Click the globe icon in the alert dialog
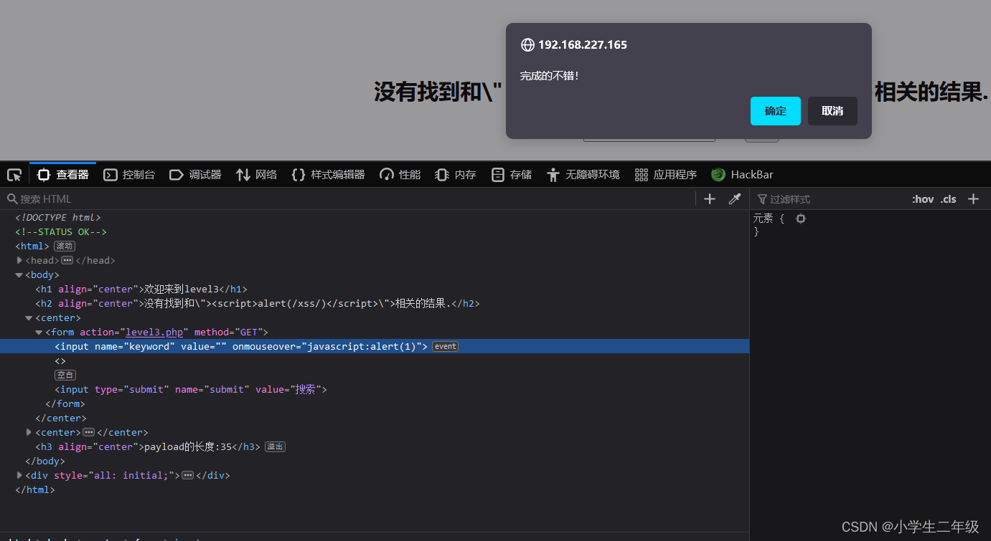 527,45
